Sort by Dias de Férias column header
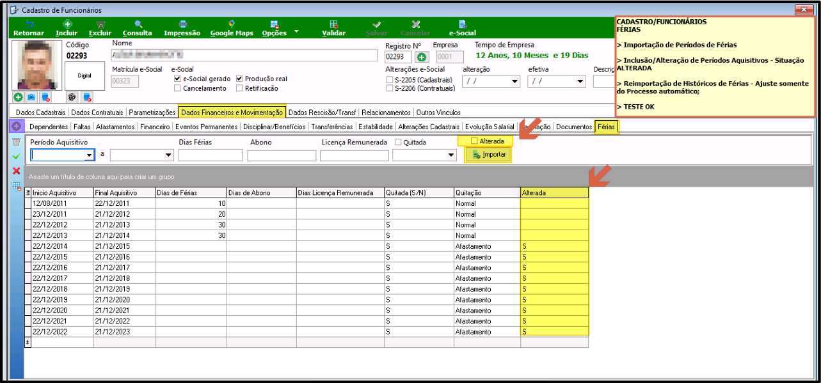Image resolution: width=821 pixels, height=383 pixels. [191, 192]
